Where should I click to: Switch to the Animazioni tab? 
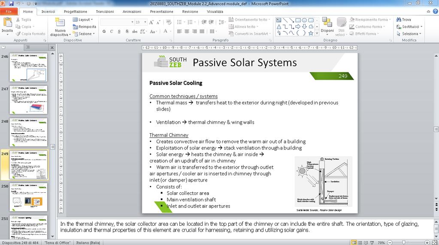(x=132, y=12)
